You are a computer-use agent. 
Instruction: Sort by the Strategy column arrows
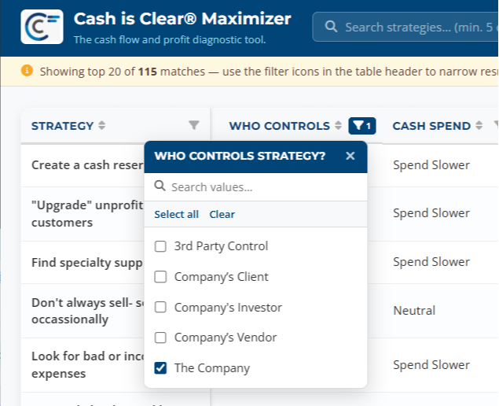pyautogui.click(x=102, y=126)
